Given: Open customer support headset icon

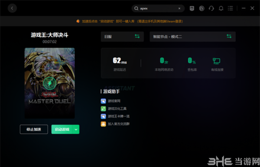Looking at the screenshot, I should [x=211, y=8].
